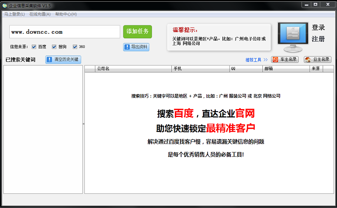This screenshot has height=208, width=337.
Task: Sort by 来源 column header
Action: coord(316,69)
